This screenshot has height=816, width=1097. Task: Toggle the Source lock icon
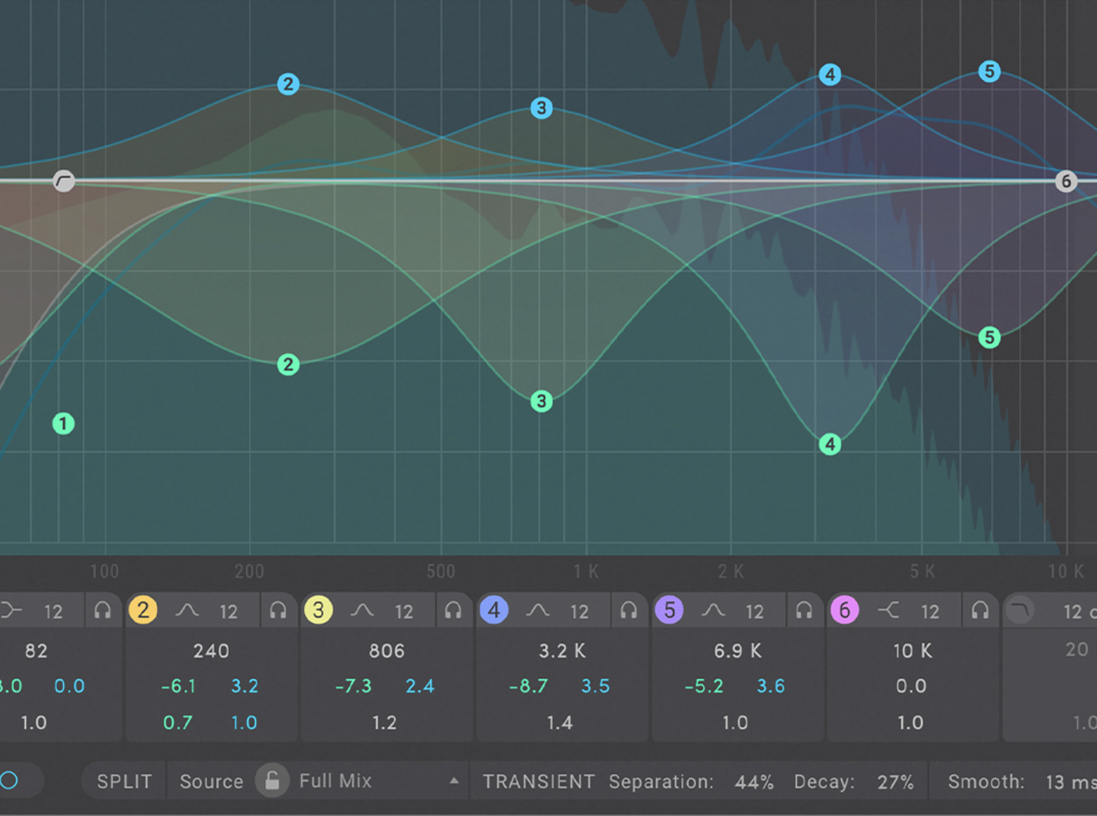tap(272, 780)
